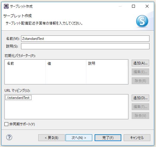Click the 説明 column header
156x147 pixels.
click(107, 63)
